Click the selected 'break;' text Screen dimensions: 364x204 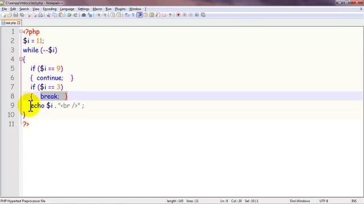click(x=50, y=96)
